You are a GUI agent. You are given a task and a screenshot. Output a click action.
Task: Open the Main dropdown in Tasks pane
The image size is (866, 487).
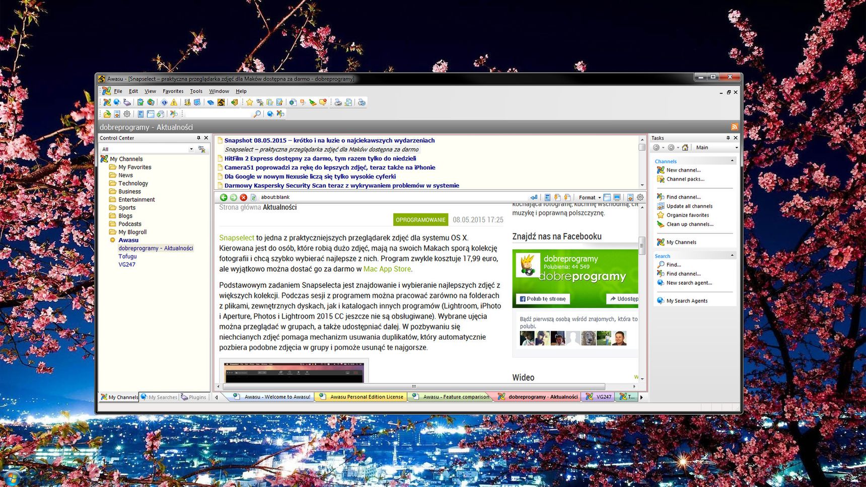pyautogui.click(x=737, y=147)
